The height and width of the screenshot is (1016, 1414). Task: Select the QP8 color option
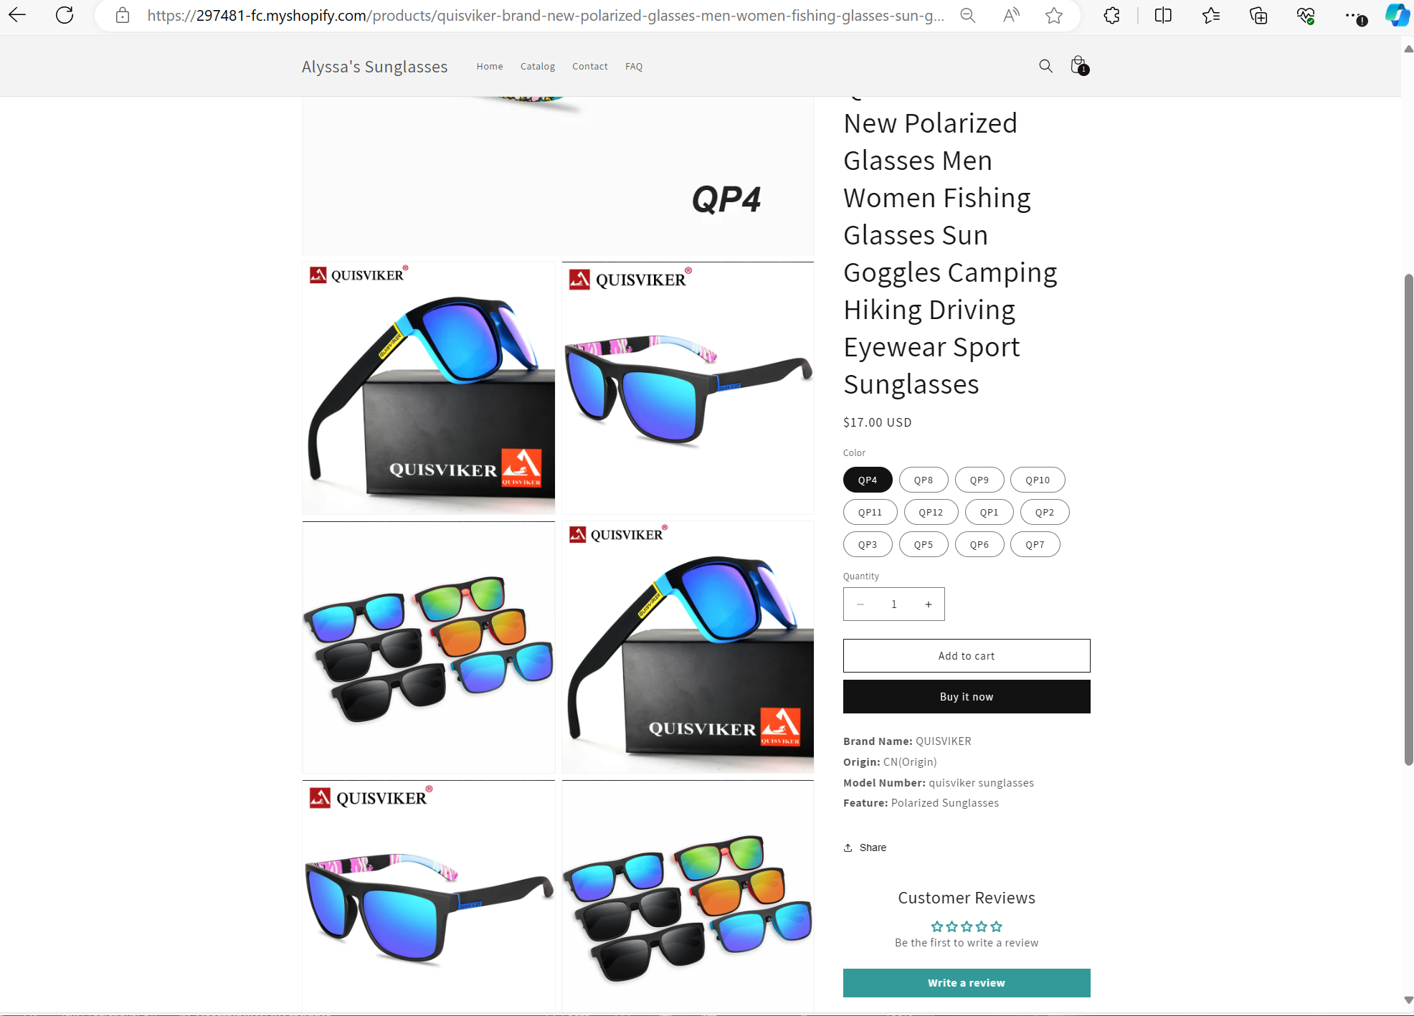(x=924, y=480)
